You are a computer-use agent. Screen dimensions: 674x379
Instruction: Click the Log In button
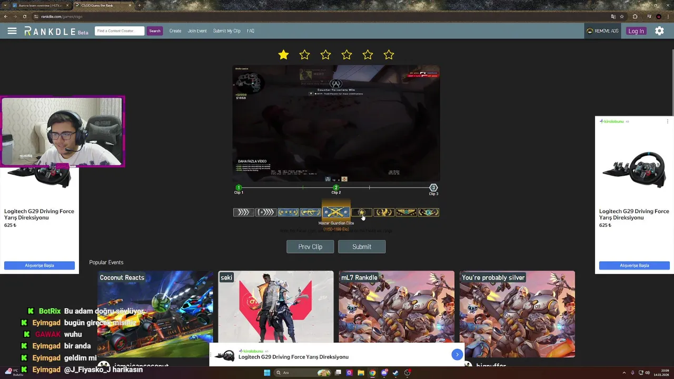click(x=636, y=31)
